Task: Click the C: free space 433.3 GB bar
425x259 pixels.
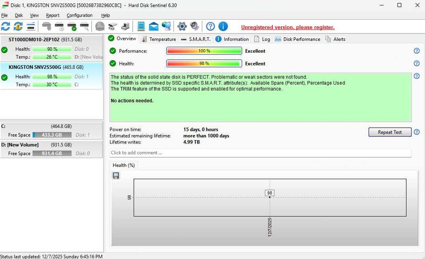Action: (52, 135)
